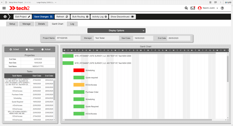
Task: Switch to the Manage tab
Action: click(x=26, y=24)
